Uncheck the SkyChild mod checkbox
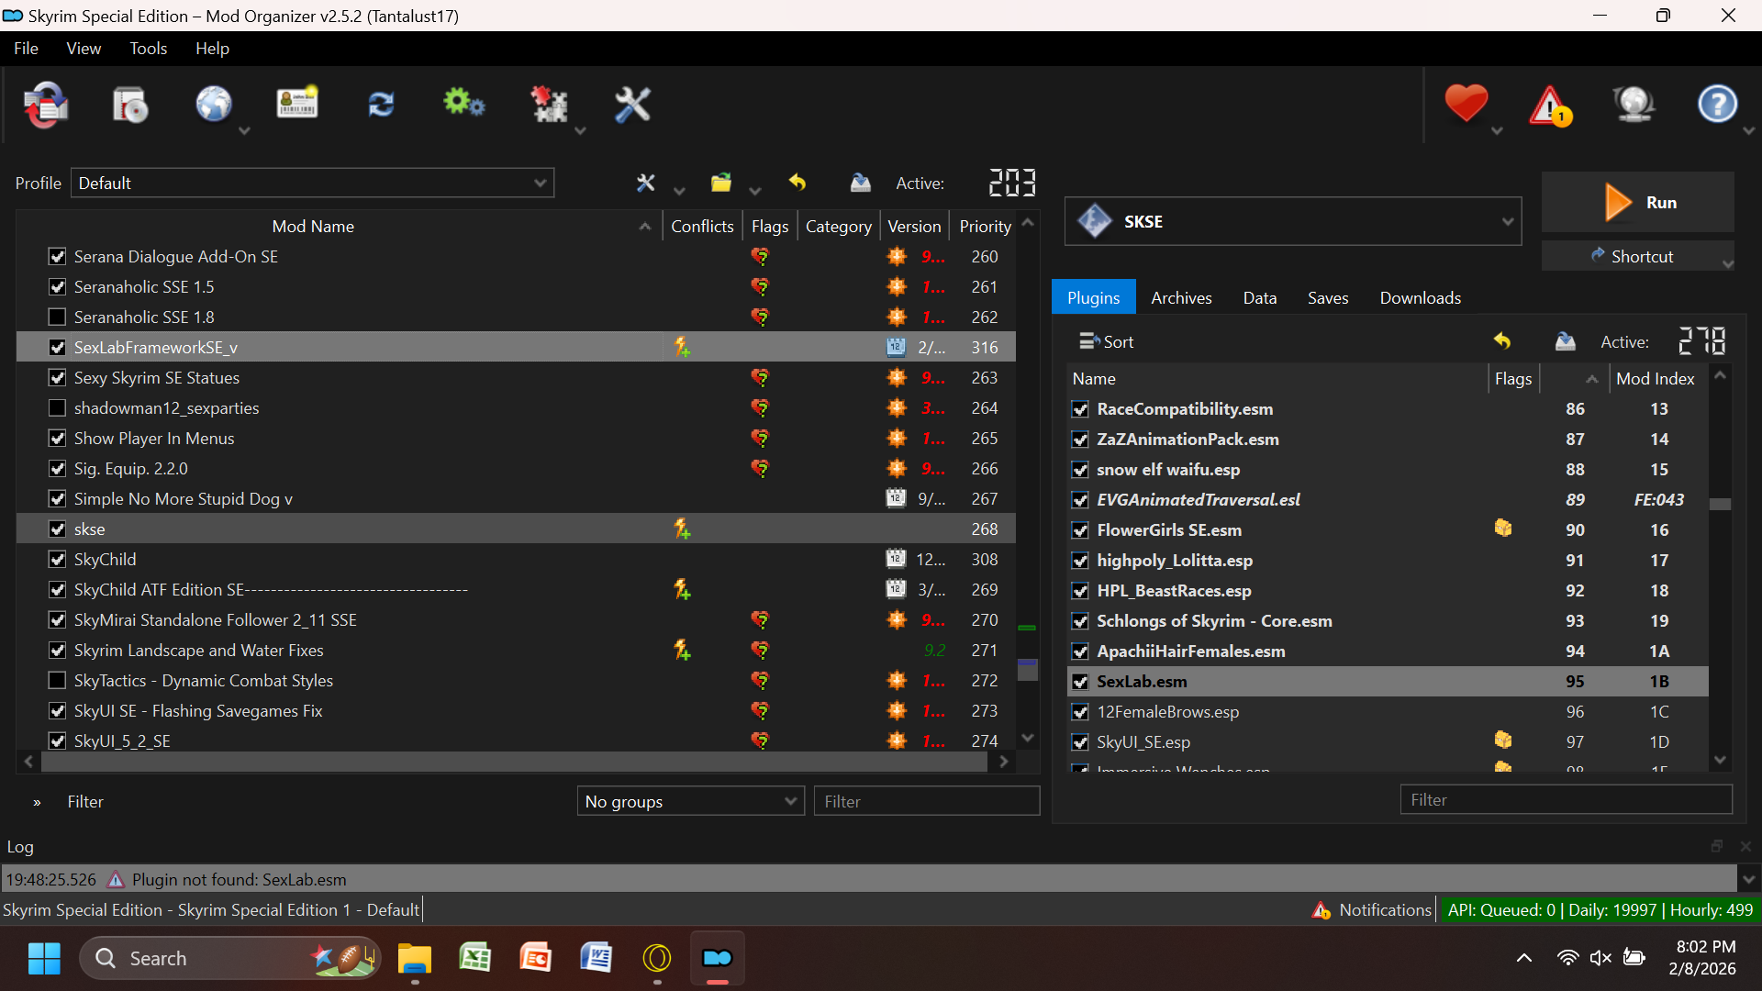The image size is (1762, 991). tap(57, 559)
